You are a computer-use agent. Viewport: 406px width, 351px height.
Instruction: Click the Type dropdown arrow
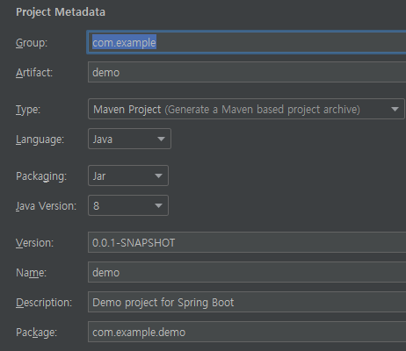pos(395,110)
